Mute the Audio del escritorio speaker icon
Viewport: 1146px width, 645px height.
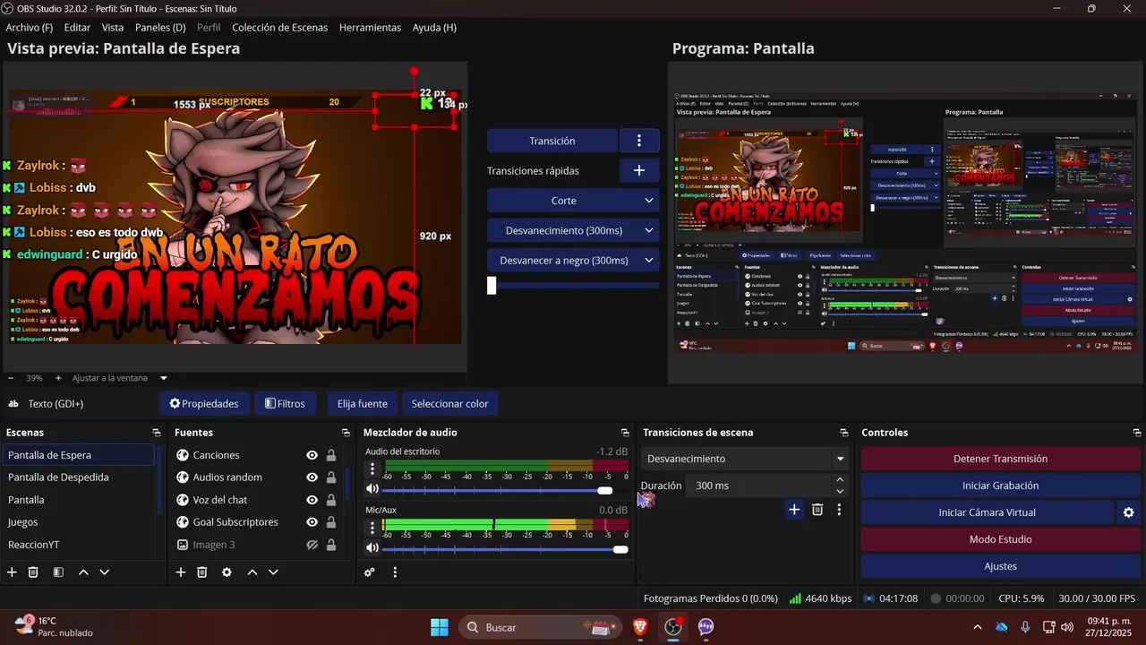point(372,489)
